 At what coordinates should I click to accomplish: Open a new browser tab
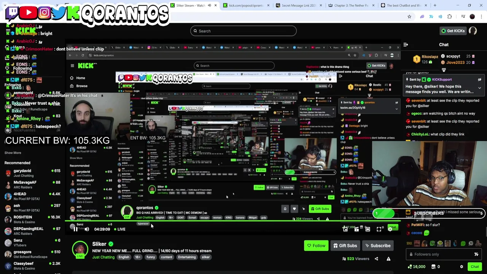435,5
